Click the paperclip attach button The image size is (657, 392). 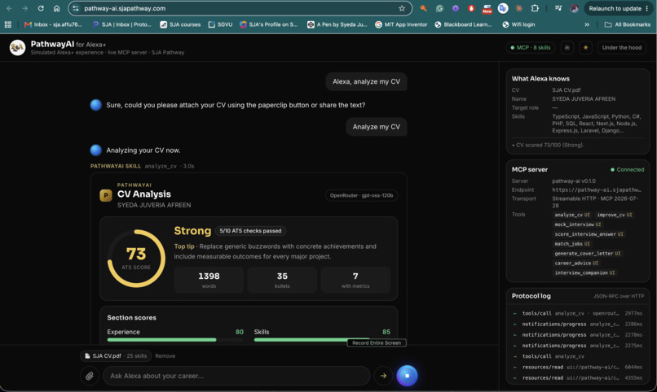tap(89, 376)
